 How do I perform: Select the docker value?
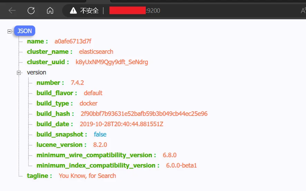click(89, 103)
